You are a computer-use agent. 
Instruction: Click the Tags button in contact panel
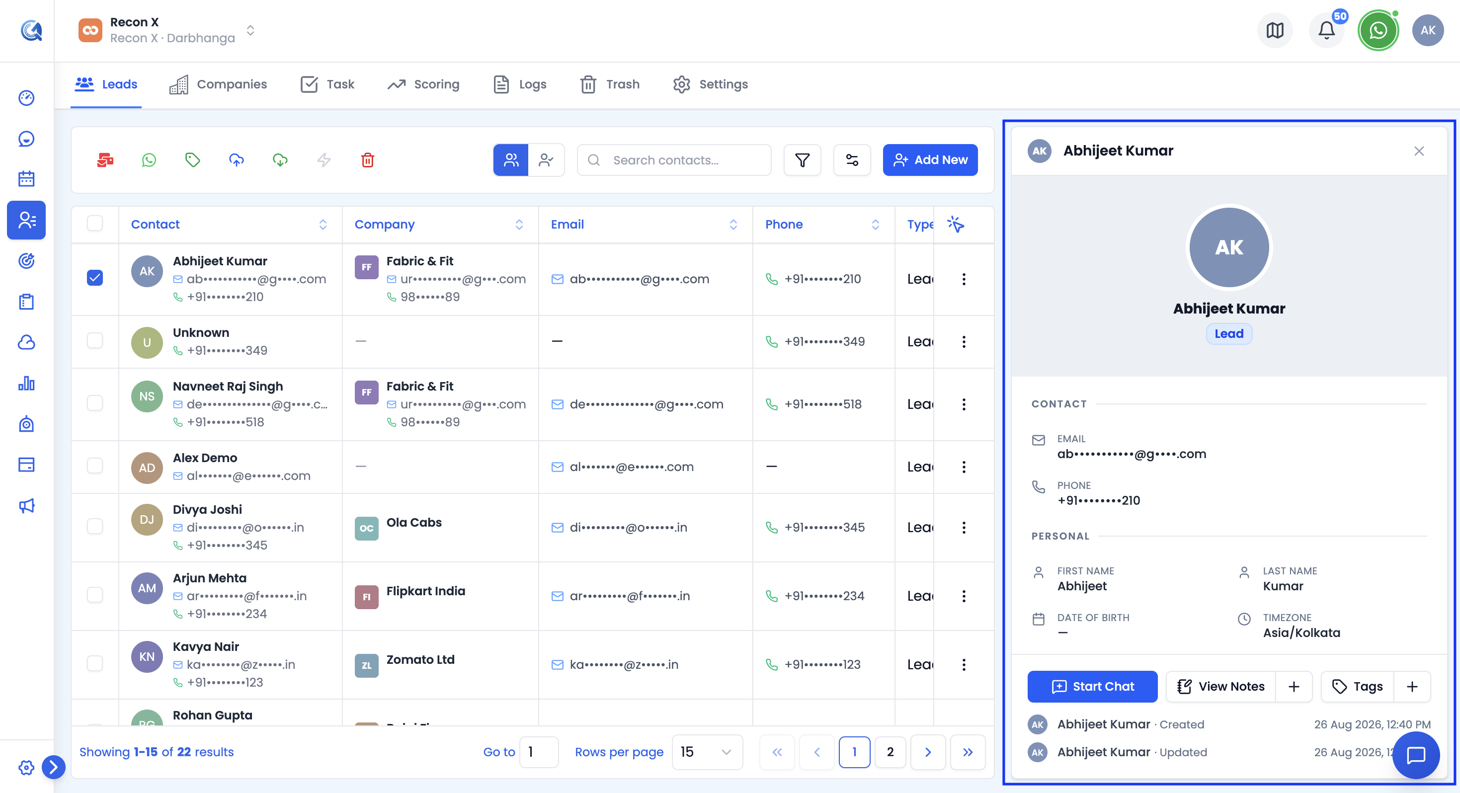[x=1357, y=687]
